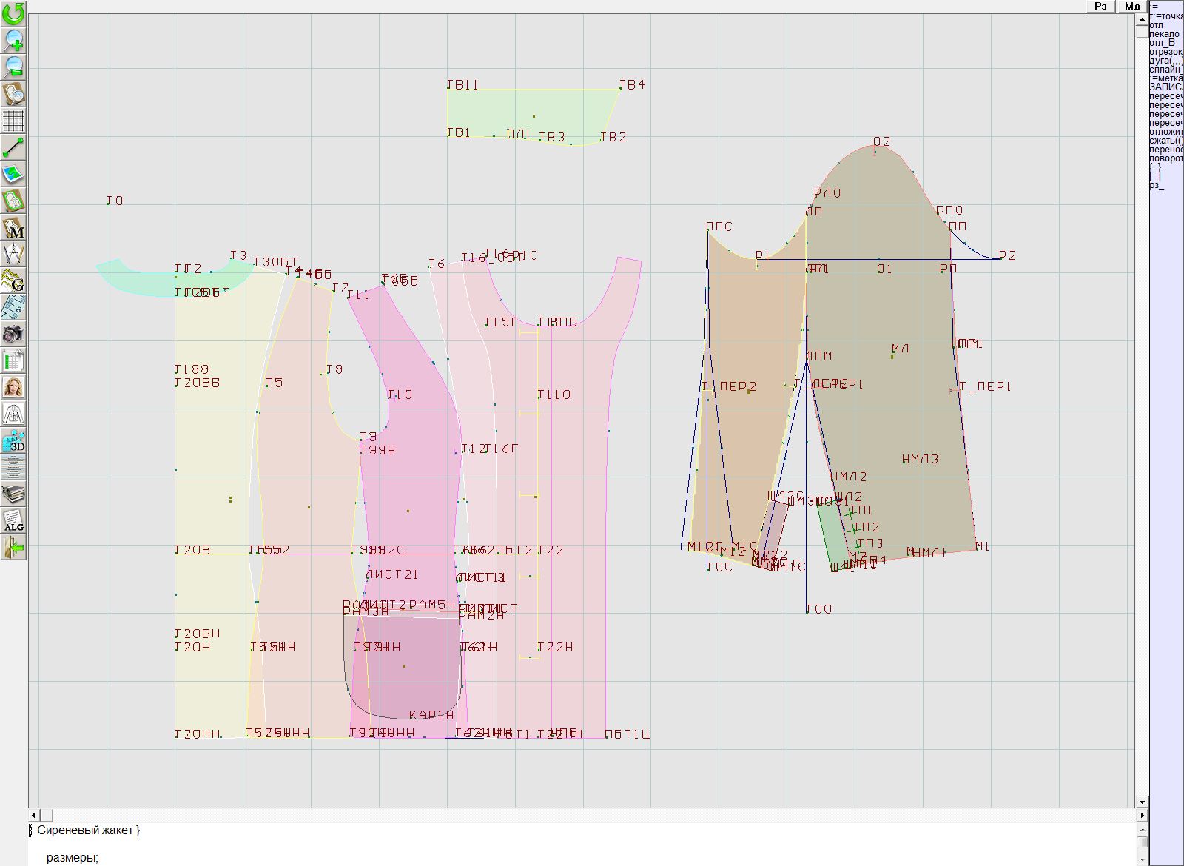Select the compass measuring tool
The image size is (1184, 866).
(13, 254)
